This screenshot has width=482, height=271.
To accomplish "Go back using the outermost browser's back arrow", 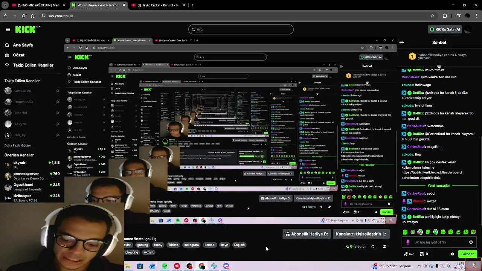I will pyautogui.click(x=5, y=16).
